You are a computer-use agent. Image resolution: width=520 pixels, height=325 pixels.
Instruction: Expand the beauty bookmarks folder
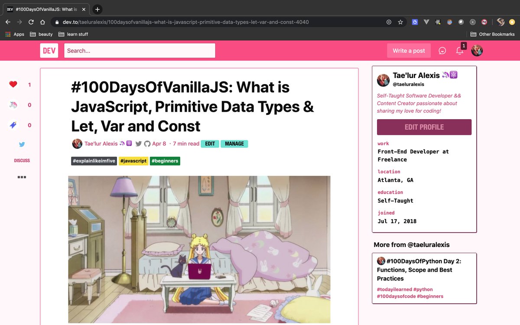(x=41, y=34)
